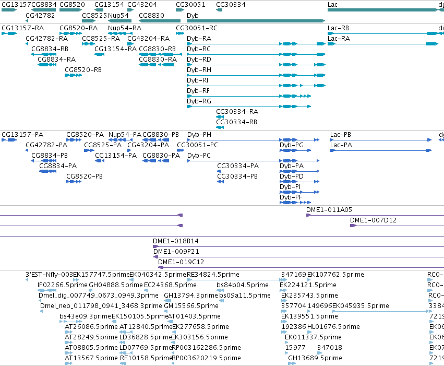Select clone DME1-011A05
444x366 pixels.
(x=329, y=210)
